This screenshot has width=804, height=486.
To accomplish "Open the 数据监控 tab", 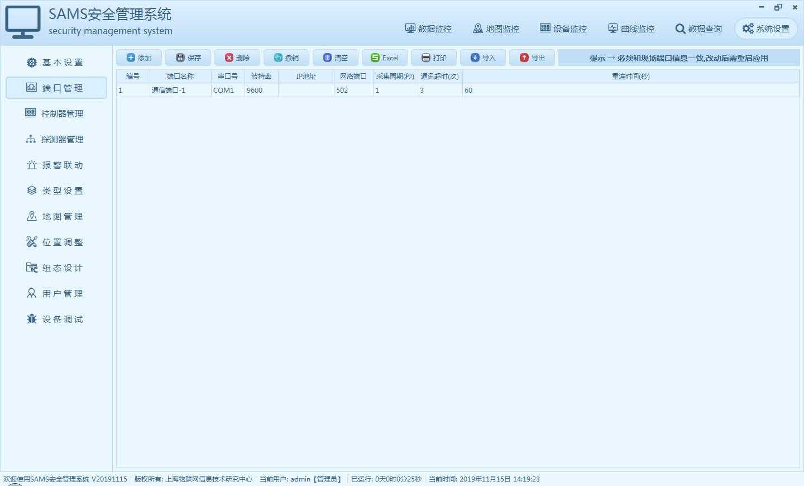I will pos(428,28).
